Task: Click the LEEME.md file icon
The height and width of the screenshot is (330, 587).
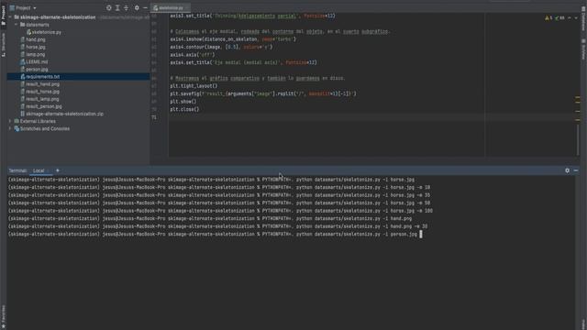Action: [x=22, y=62]
